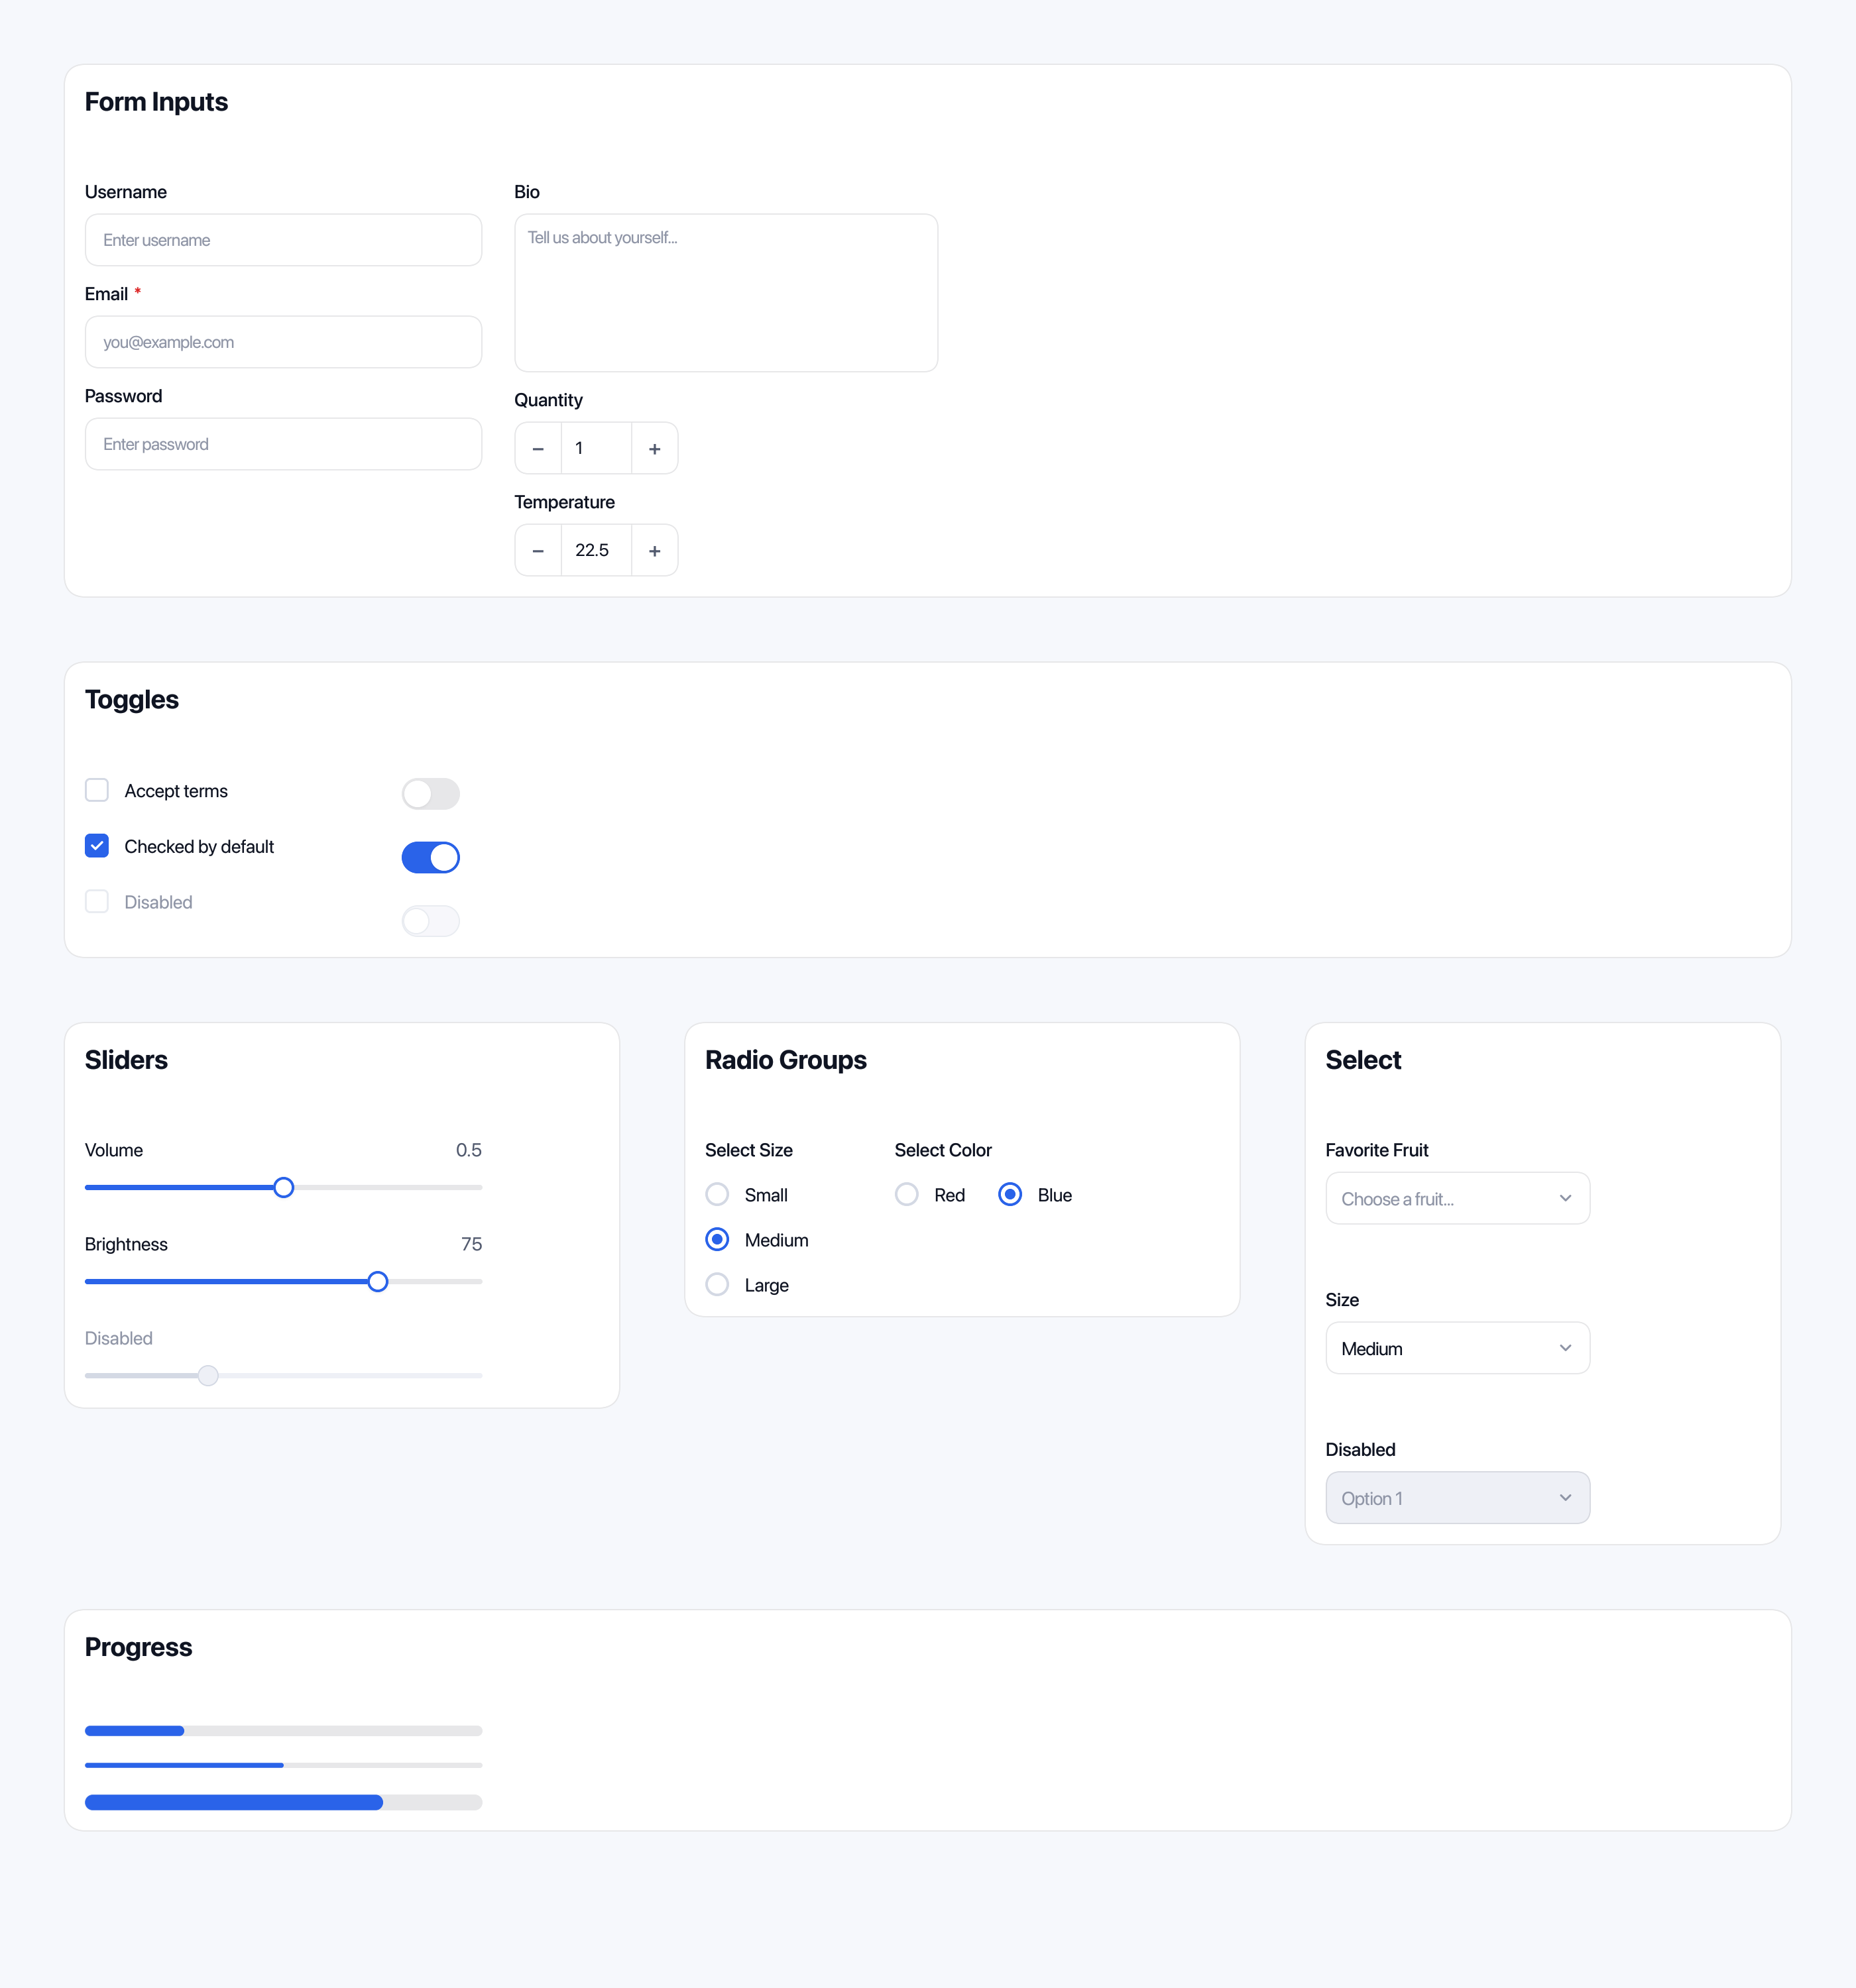Click the disabled Option 1 select
The width and height of the screenshot is (1856, 1988).
tap(1458, 1498)
